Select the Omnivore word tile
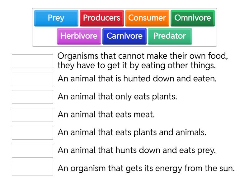The height and width of the screenshot is (187, 249). [x=193, y=18]
